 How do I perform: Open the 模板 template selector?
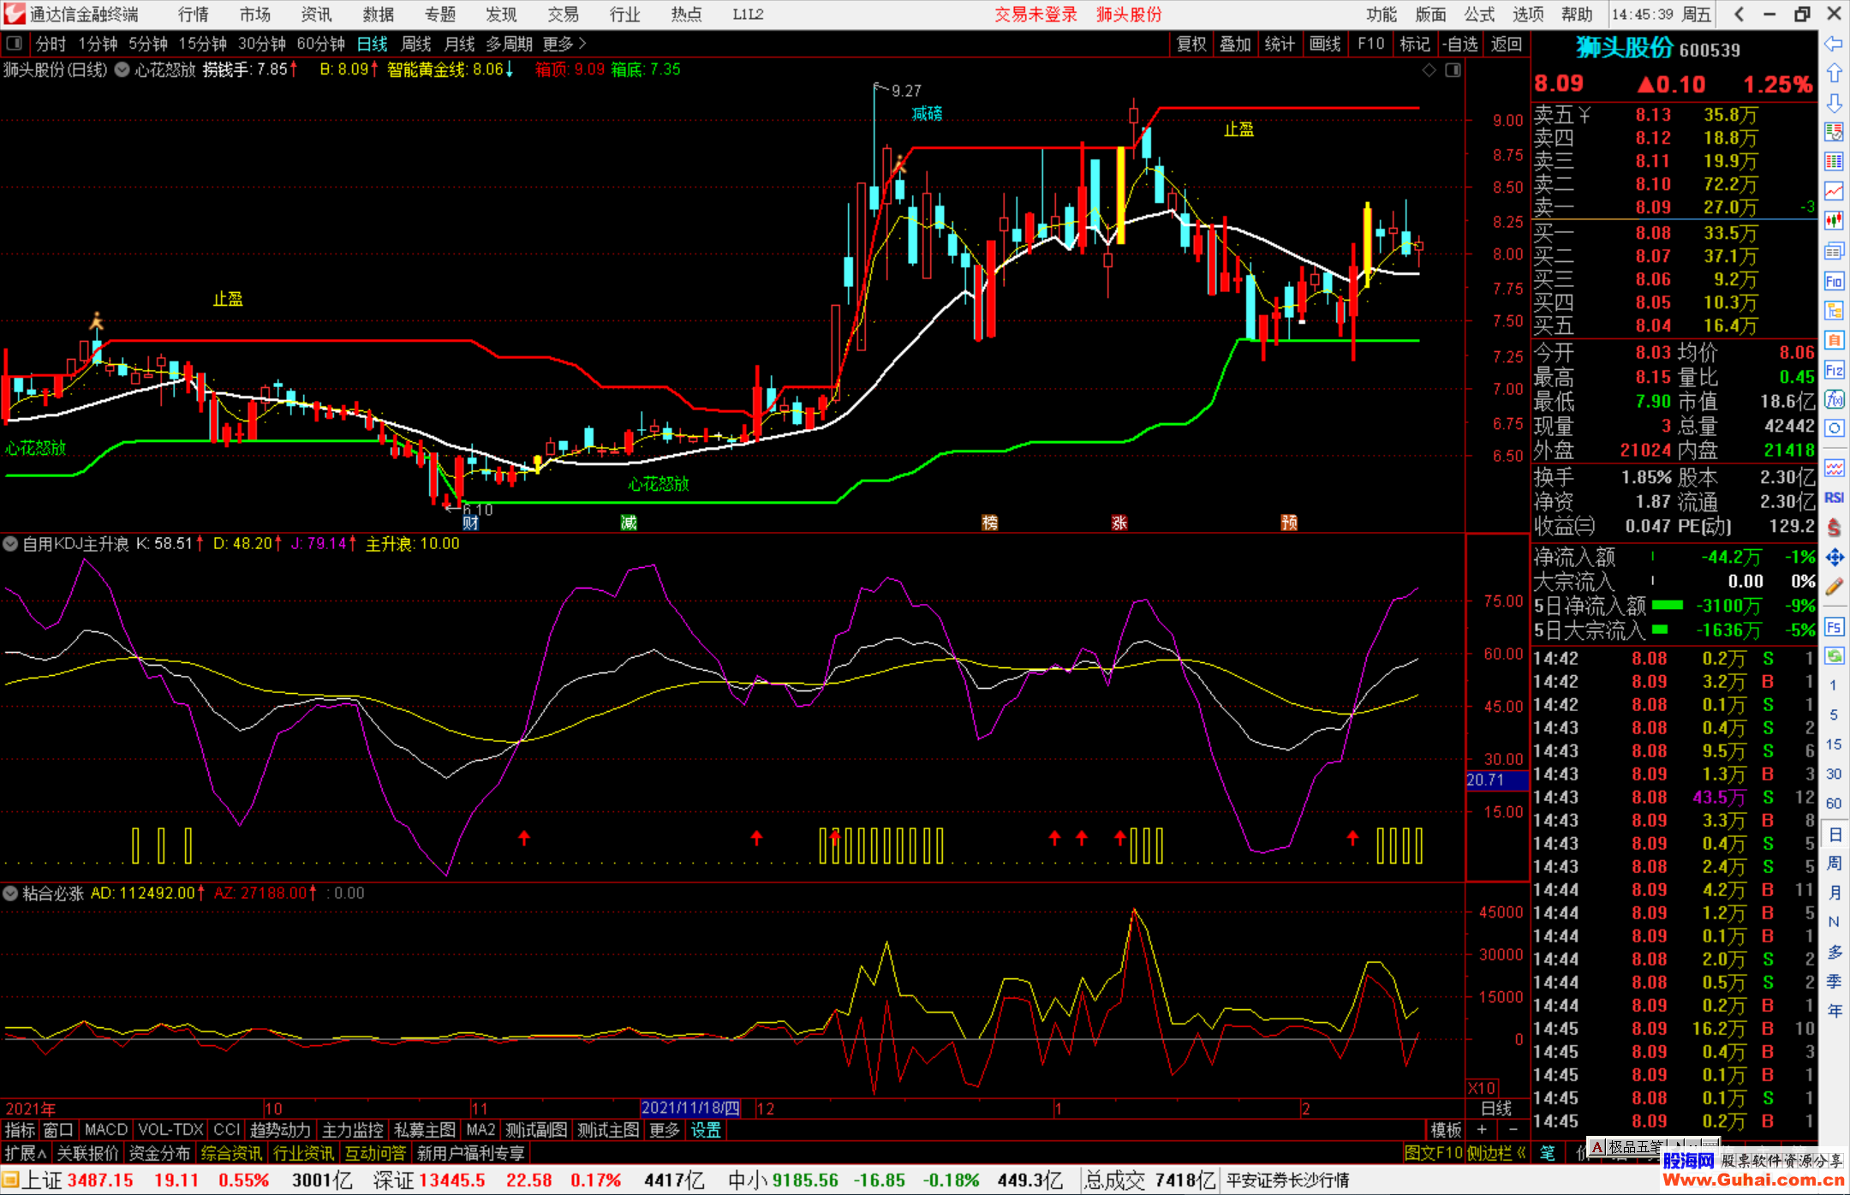click(x=1446, y=1130)
